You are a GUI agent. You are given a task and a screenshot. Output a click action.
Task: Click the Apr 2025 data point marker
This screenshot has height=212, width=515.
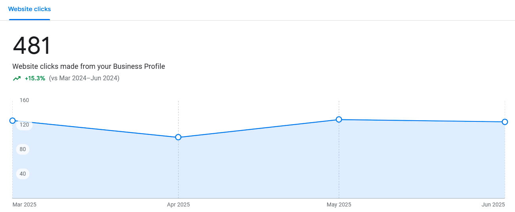[x=178, y=137]
